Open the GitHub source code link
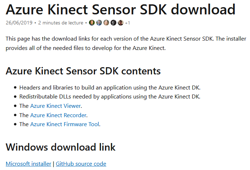The width and height of the screenshot is (250, 170). pyautogui.click(x=81, y=164)
